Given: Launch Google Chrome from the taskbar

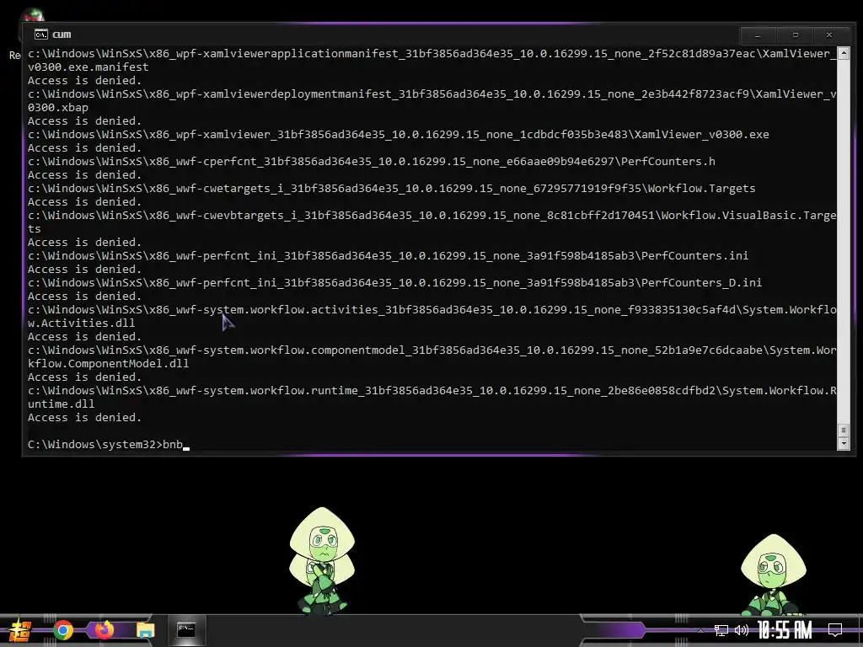Looking at the screenshot, I should click(x=63, y=630).
